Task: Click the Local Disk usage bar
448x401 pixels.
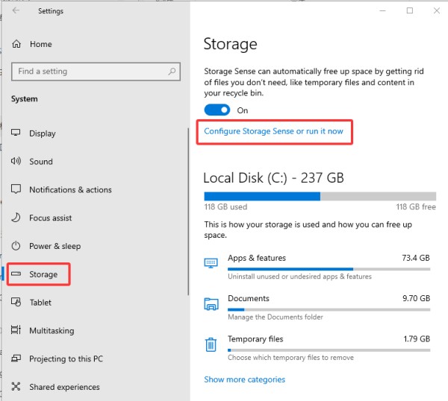Action: click(x=320, y=196)
